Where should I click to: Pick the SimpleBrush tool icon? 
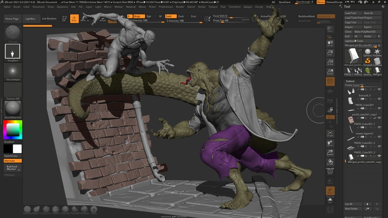[x=368, y=62]
